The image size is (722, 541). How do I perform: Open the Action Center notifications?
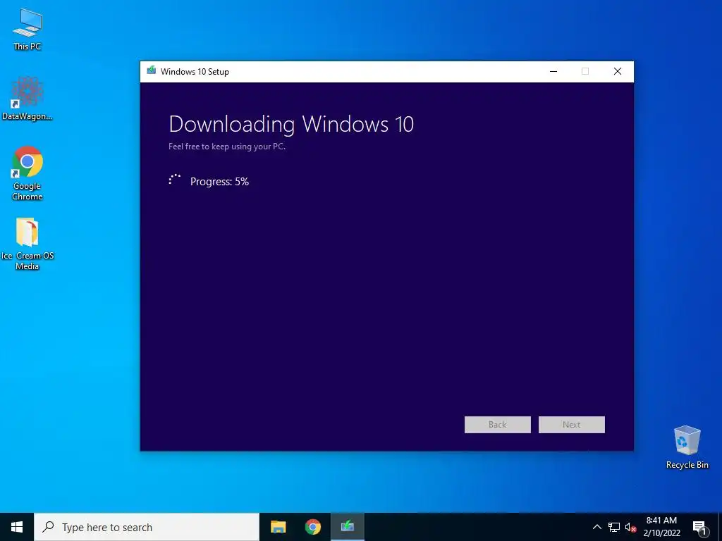pos(699,527)
